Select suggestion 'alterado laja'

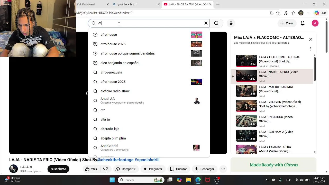click(149, 129)
